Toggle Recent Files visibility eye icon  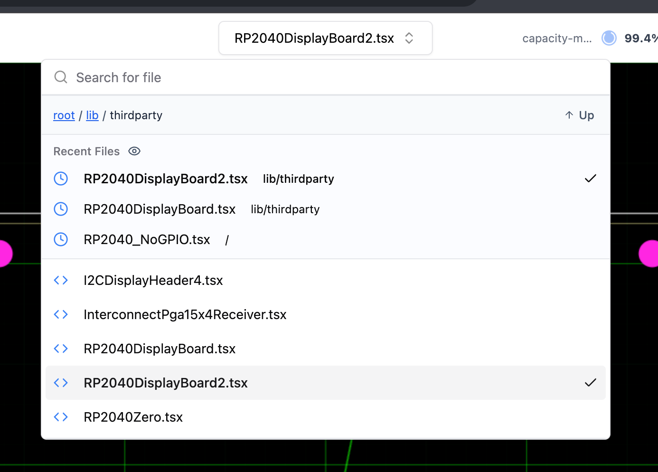click(134, 151)
